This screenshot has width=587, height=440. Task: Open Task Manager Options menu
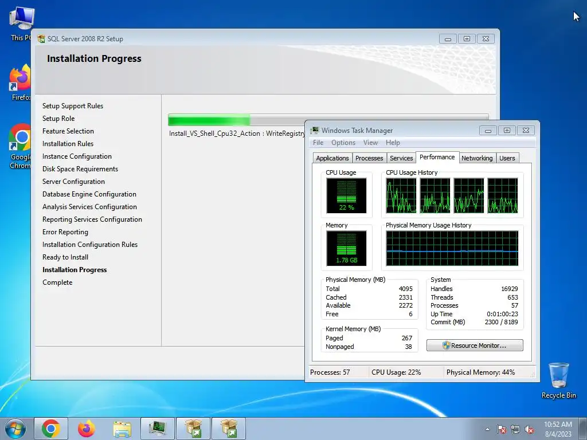pos(343,143)
